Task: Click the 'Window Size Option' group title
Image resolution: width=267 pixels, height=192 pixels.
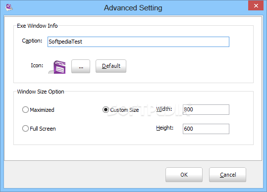Action: coord(41,92)
